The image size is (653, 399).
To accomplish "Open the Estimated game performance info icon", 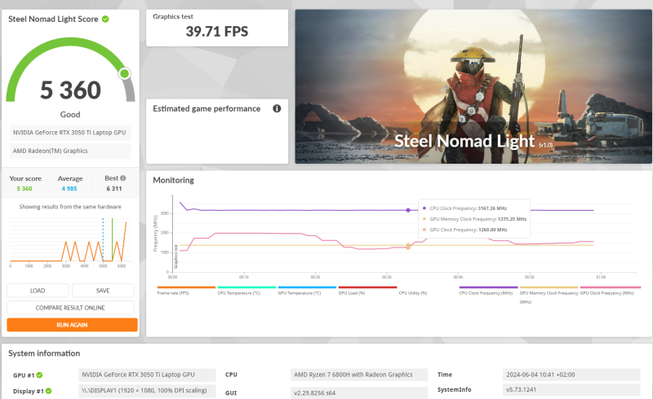I will point(277,108).
